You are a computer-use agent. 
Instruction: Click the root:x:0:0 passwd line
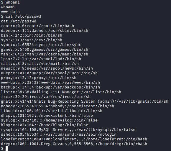tap(37, 26)
